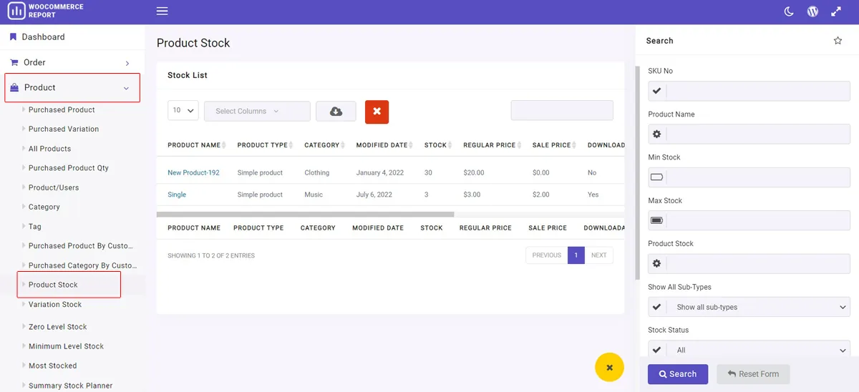Click the Reset Form button
Viewport: 859px width, 392px height.
pyautogui.click(x=753, y=374)
